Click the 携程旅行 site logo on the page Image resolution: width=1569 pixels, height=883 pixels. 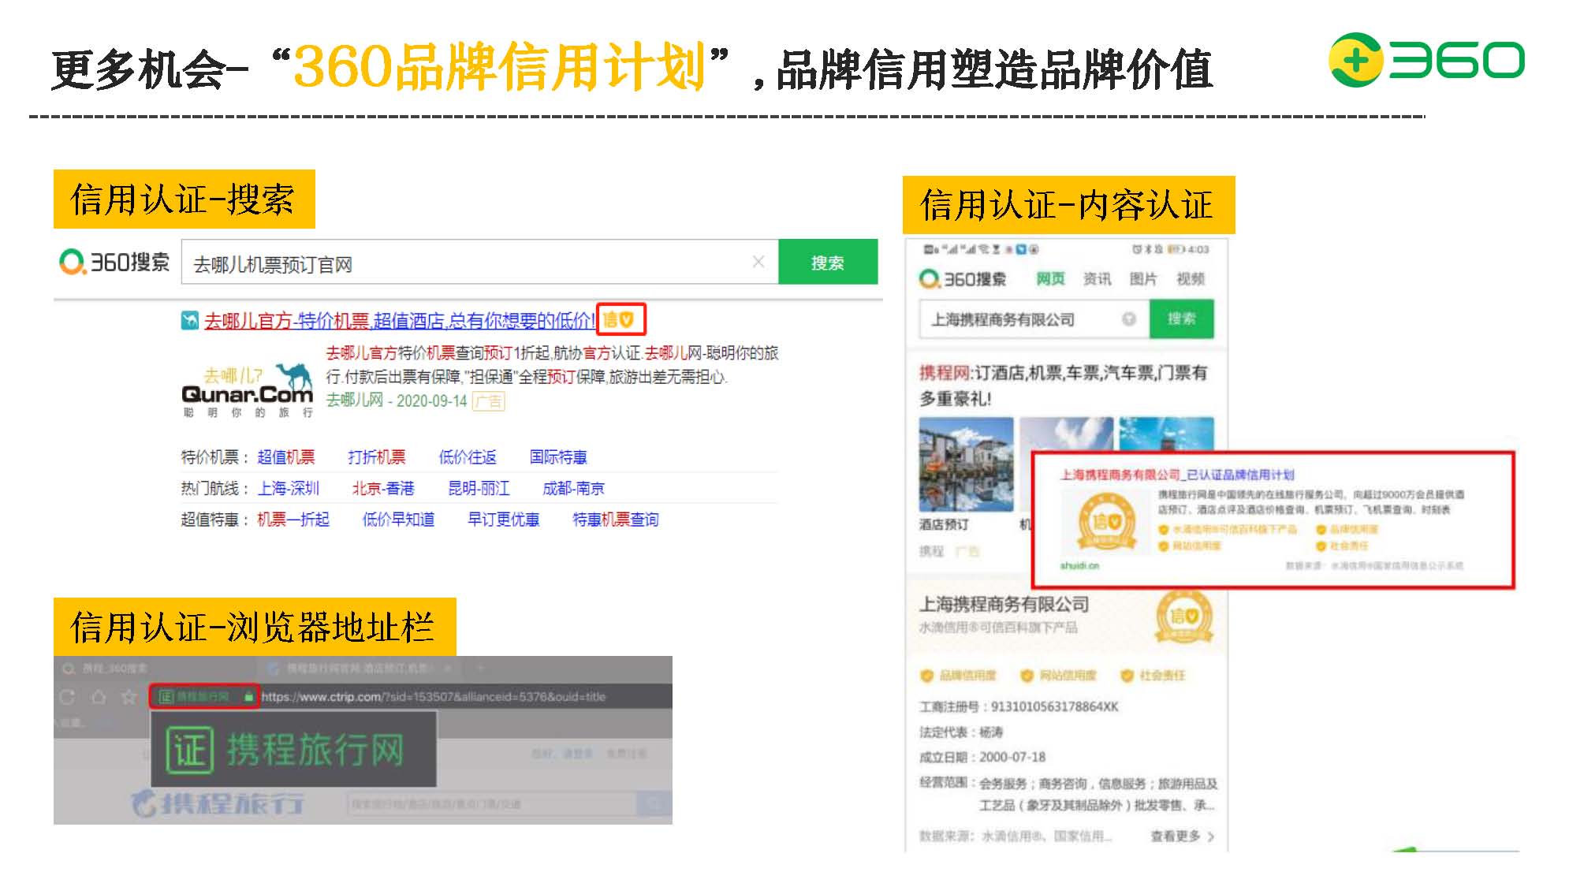218,803
